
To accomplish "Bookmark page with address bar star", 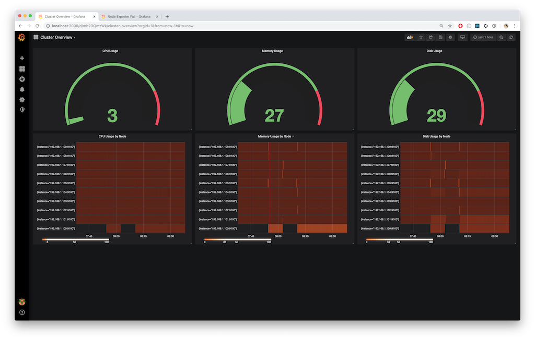I will tap(450, 26).
